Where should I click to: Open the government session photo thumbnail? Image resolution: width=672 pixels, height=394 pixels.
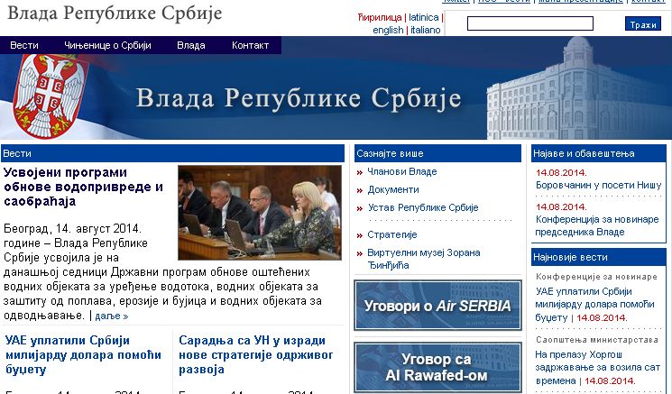[260, 213]
